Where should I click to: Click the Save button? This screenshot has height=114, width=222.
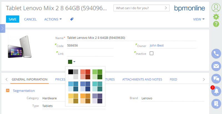(x=12, y=19)
